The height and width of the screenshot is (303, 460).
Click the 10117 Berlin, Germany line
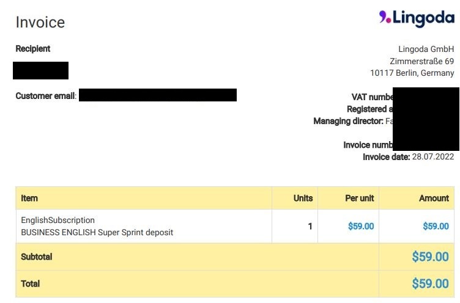pos(412,73)
